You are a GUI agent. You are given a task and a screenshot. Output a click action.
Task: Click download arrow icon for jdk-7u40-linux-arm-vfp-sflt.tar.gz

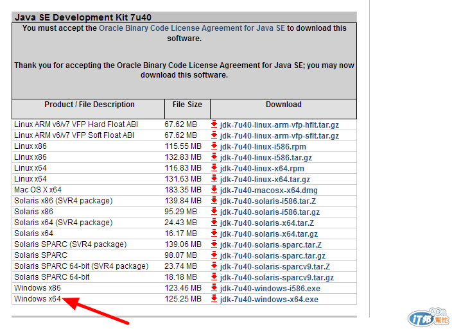214,135
